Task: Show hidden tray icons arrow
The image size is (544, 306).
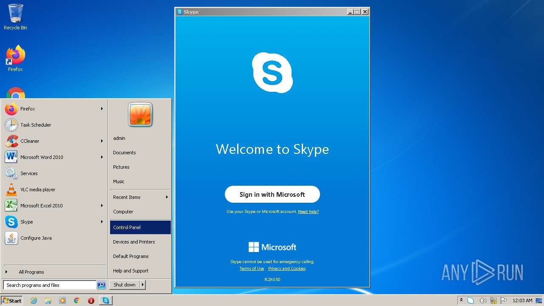Action: tap(461, 300)
